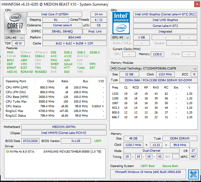
Task: Click the Turbo feature label
Action: (81, 68)
